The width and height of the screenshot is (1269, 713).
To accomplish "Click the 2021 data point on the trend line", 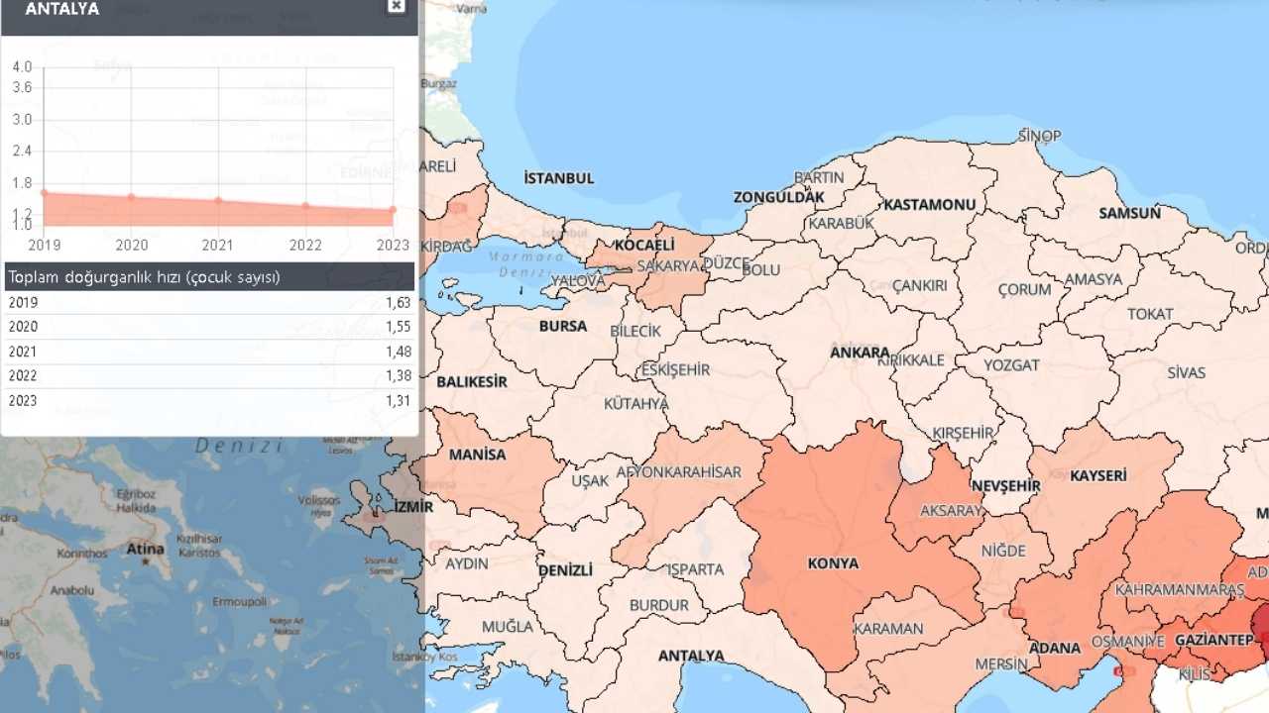I will tap(218, 200).
